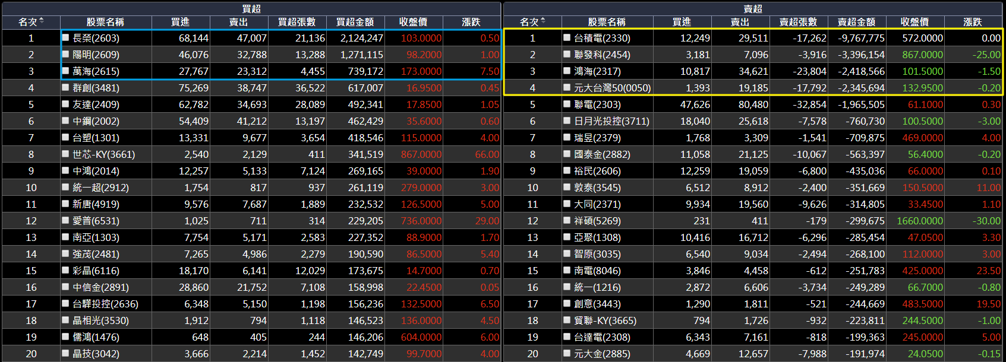Tick the 聯電(2303) checkbox

(x=567, y=104)
